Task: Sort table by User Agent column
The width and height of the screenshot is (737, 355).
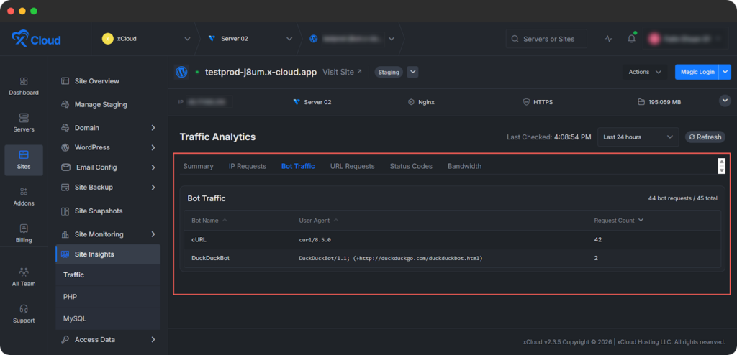Action: pyautogui.click(x=319, y=221)
